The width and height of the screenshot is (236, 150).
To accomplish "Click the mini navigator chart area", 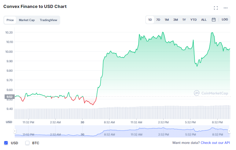I will click(x=122, y=131).
